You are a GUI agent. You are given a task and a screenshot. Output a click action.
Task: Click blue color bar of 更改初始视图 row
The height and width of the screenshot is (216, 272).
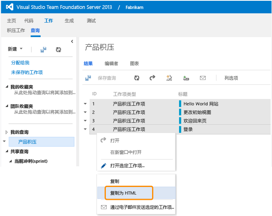click(x=180, y=112)
